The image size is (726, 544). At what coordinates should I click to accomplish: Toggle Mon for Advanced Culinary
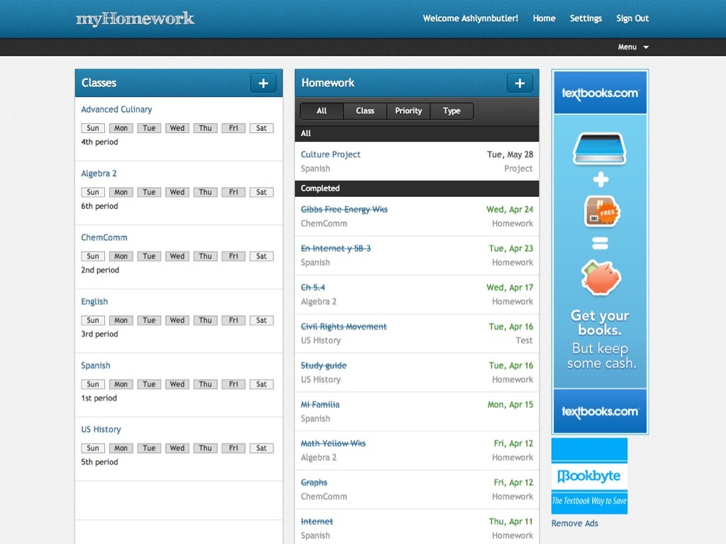[x=121, y=128]
